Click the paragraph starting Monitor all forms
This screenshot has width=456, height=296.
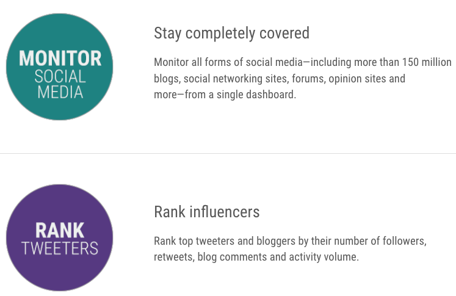tap(303, 79)
